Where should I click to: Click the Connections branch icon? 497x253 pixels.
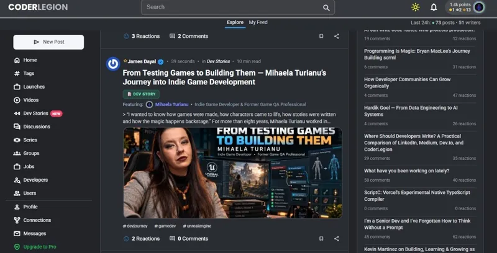[x=17, y=220]
